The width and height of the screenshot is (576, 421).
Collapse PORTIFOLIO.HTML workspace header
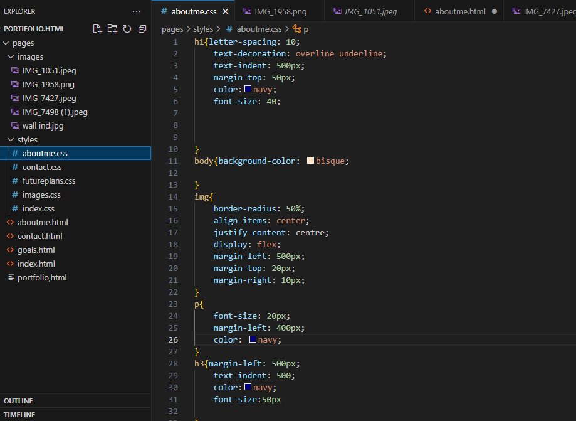[x=34, y=29]
